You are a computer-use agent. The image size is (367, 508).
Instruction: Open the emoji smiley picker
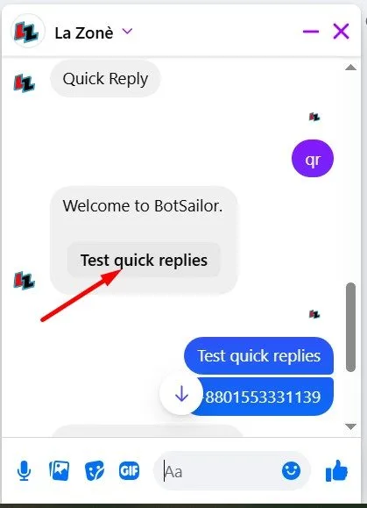(291, 471)
